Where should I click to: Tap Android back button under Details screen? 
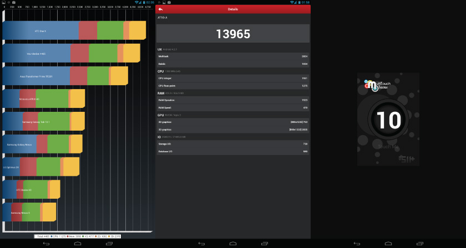pyautogui.click(x=201, y=244)
